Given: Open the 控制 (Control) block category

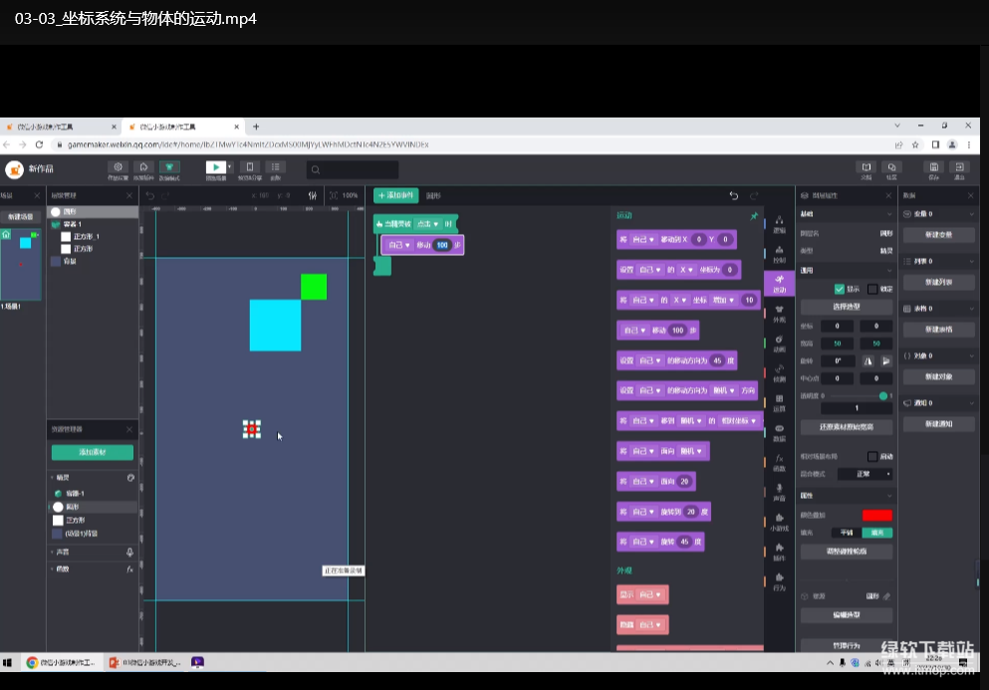Looking at the screenshot, I should [779, 254].
